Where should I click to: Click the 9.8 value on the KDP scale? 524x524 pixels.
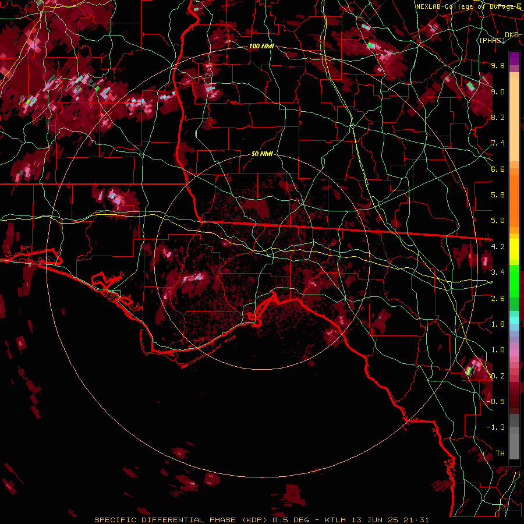click(x=498, y=65)
